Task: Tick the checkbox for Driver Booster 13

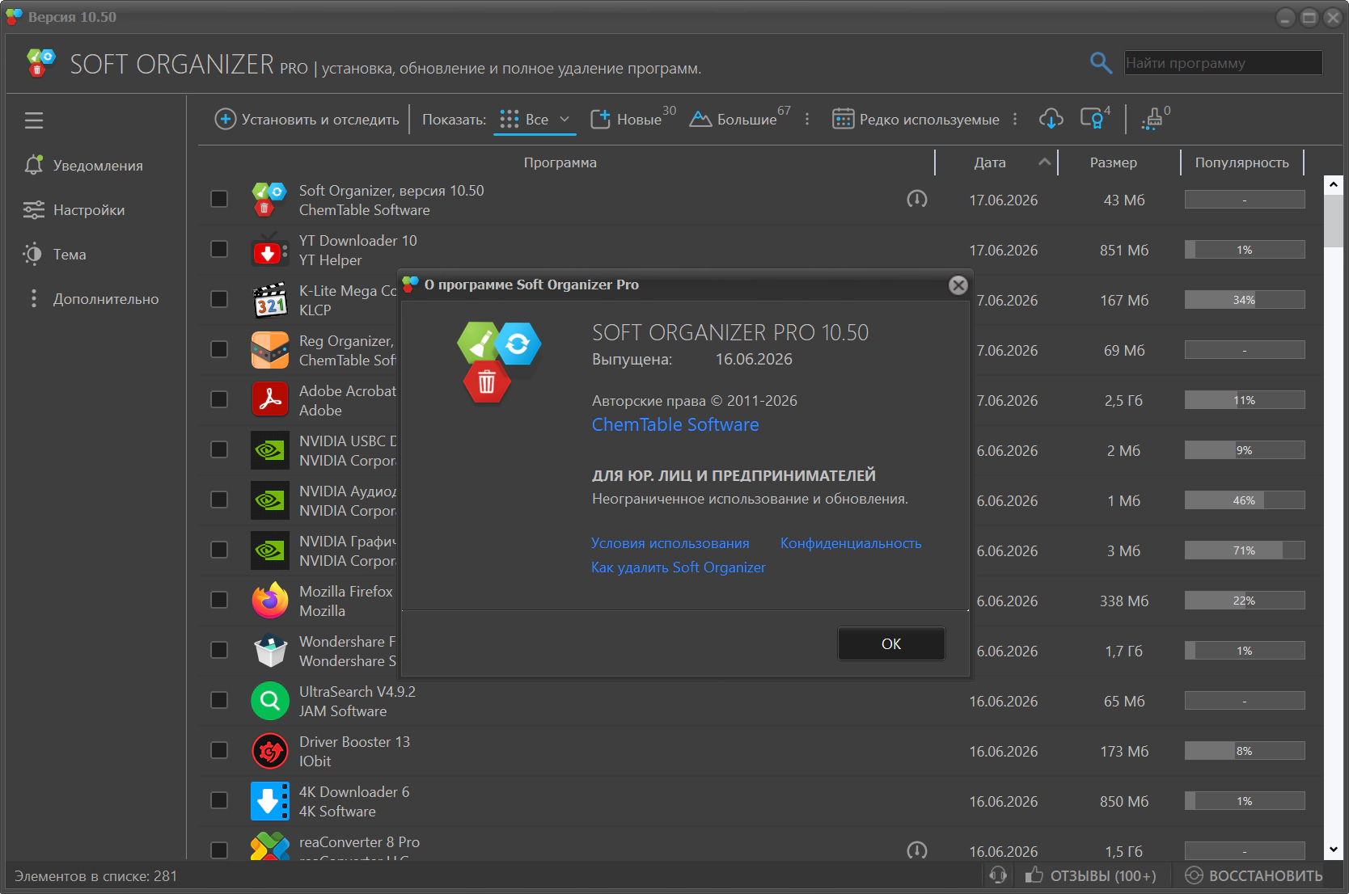Action: tap(219, 750)
